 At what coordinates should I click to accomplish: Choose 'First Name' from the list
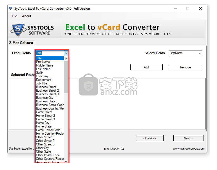[50, 62]
